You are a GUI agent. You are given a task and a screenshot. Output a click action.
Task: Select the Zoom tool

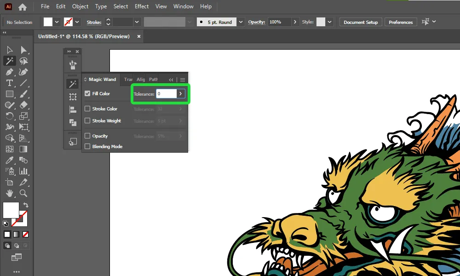(x=23, y=193)
